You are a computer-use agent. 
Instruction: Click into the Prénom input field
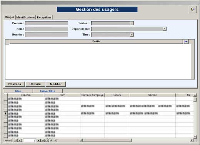pos(47,23)
